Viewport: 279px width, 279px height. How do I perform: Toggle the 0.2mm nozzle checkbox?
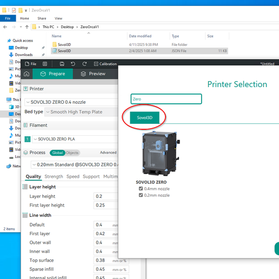[x=141, y=195]
